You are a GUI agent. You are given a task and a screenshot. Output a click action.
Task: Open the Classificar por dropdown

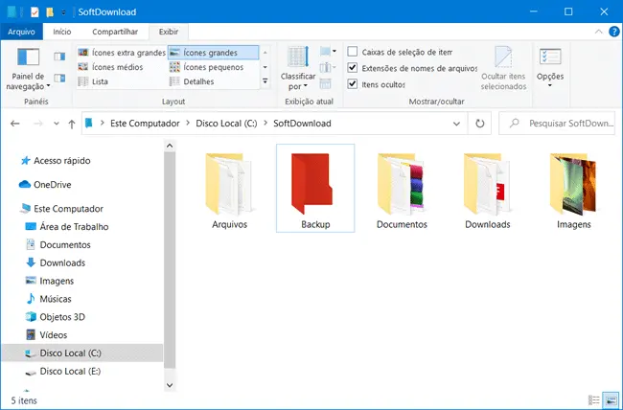click(297, 69)
